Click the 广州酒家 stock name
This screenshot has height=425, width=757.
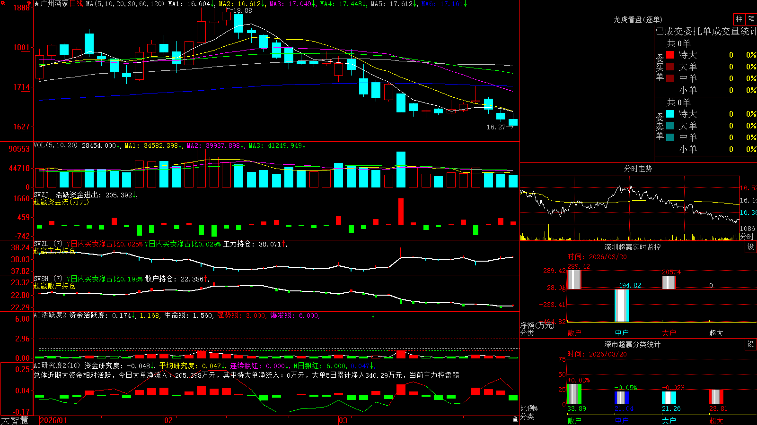click(54, 4)
